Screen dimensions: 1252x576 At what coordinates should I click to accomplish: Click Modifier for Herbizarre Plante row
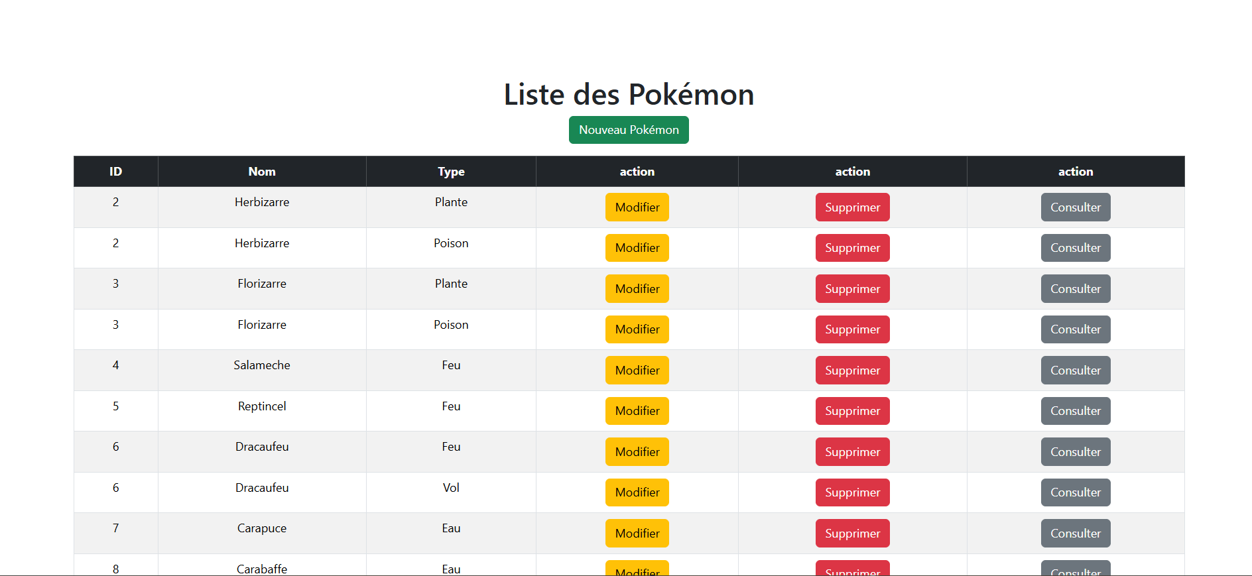(637, 207)
